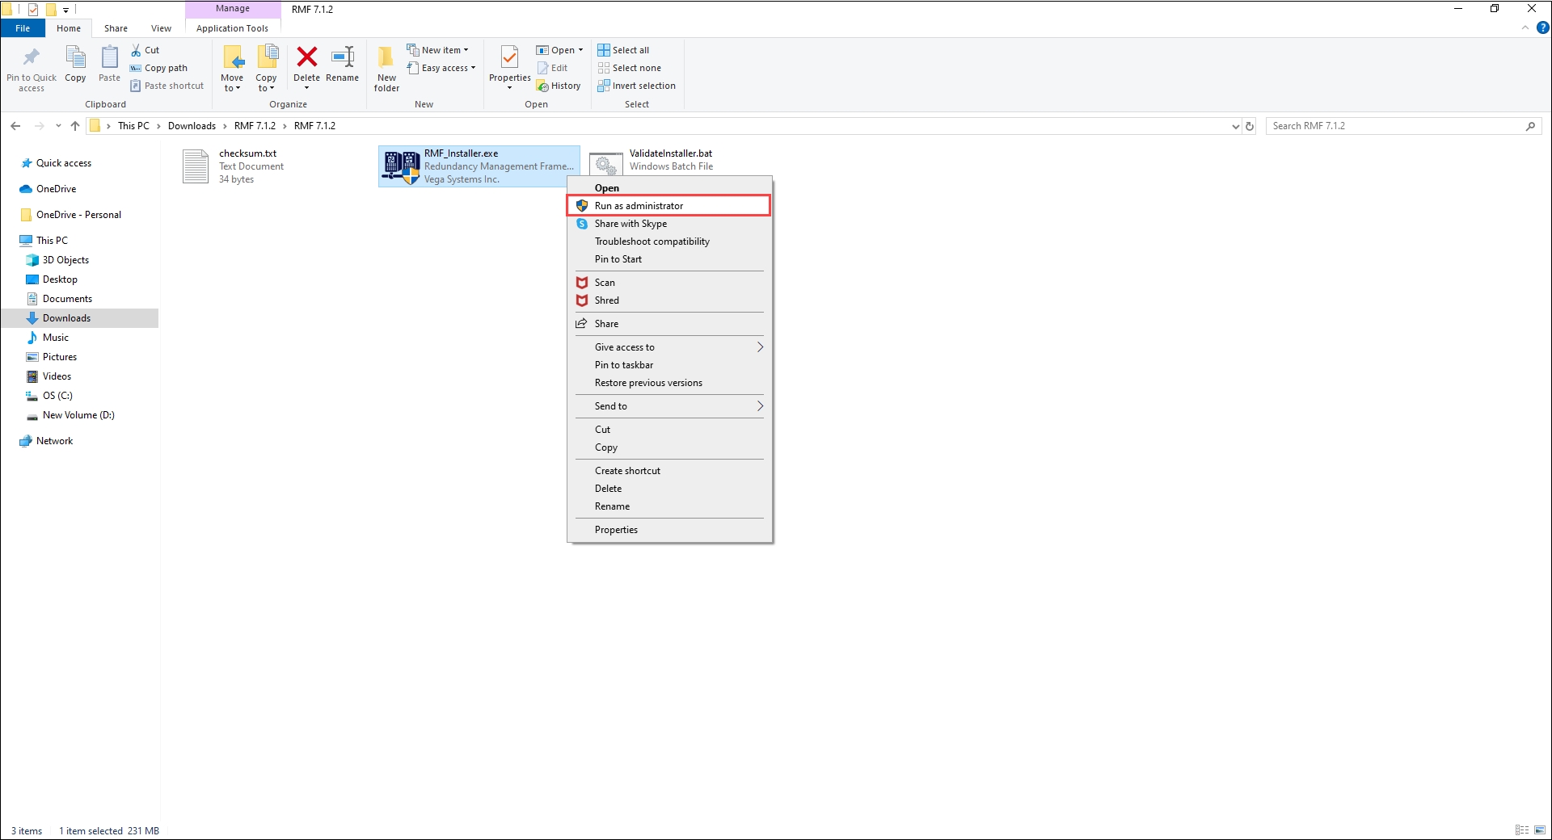Open Properties from the ribbon
The width and height of the screenshot is (1552, 840).
509,61
